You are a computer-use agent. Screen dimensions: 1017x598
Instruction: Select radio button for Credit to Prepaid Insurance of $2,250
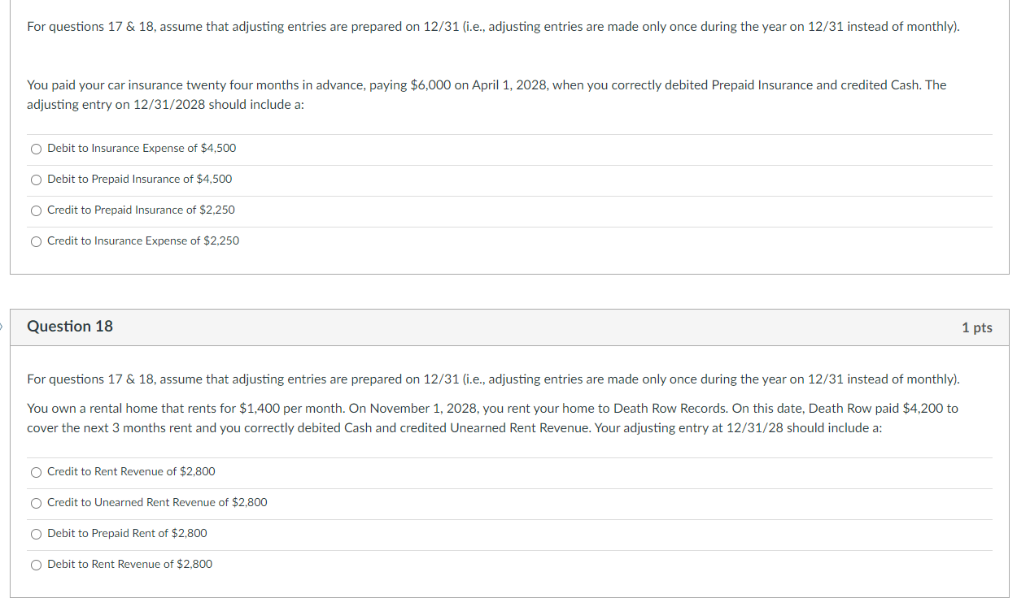click(x=36, y=210)
